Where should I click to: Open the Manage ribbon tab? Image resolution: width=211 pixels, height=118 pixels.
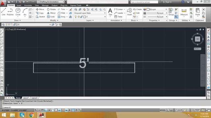(45, 5)
